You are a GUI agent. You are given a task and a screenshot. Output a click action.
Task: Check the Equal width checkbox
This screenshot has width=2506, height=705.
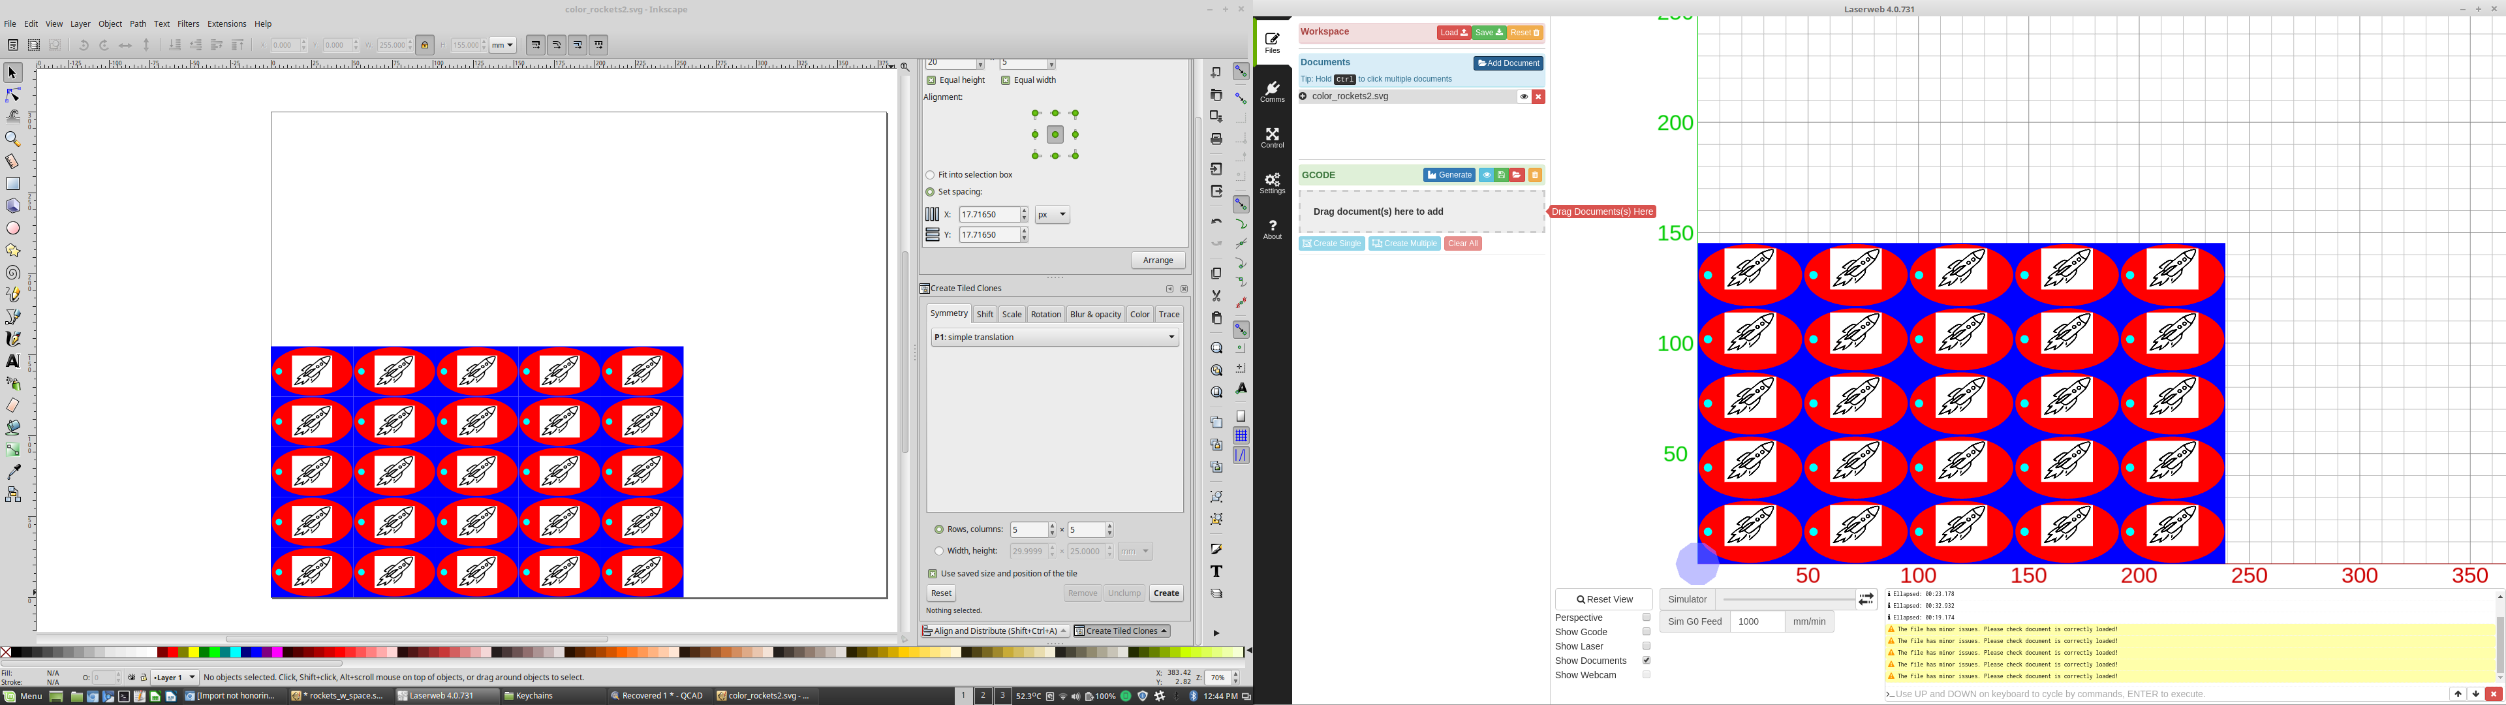1006,80
